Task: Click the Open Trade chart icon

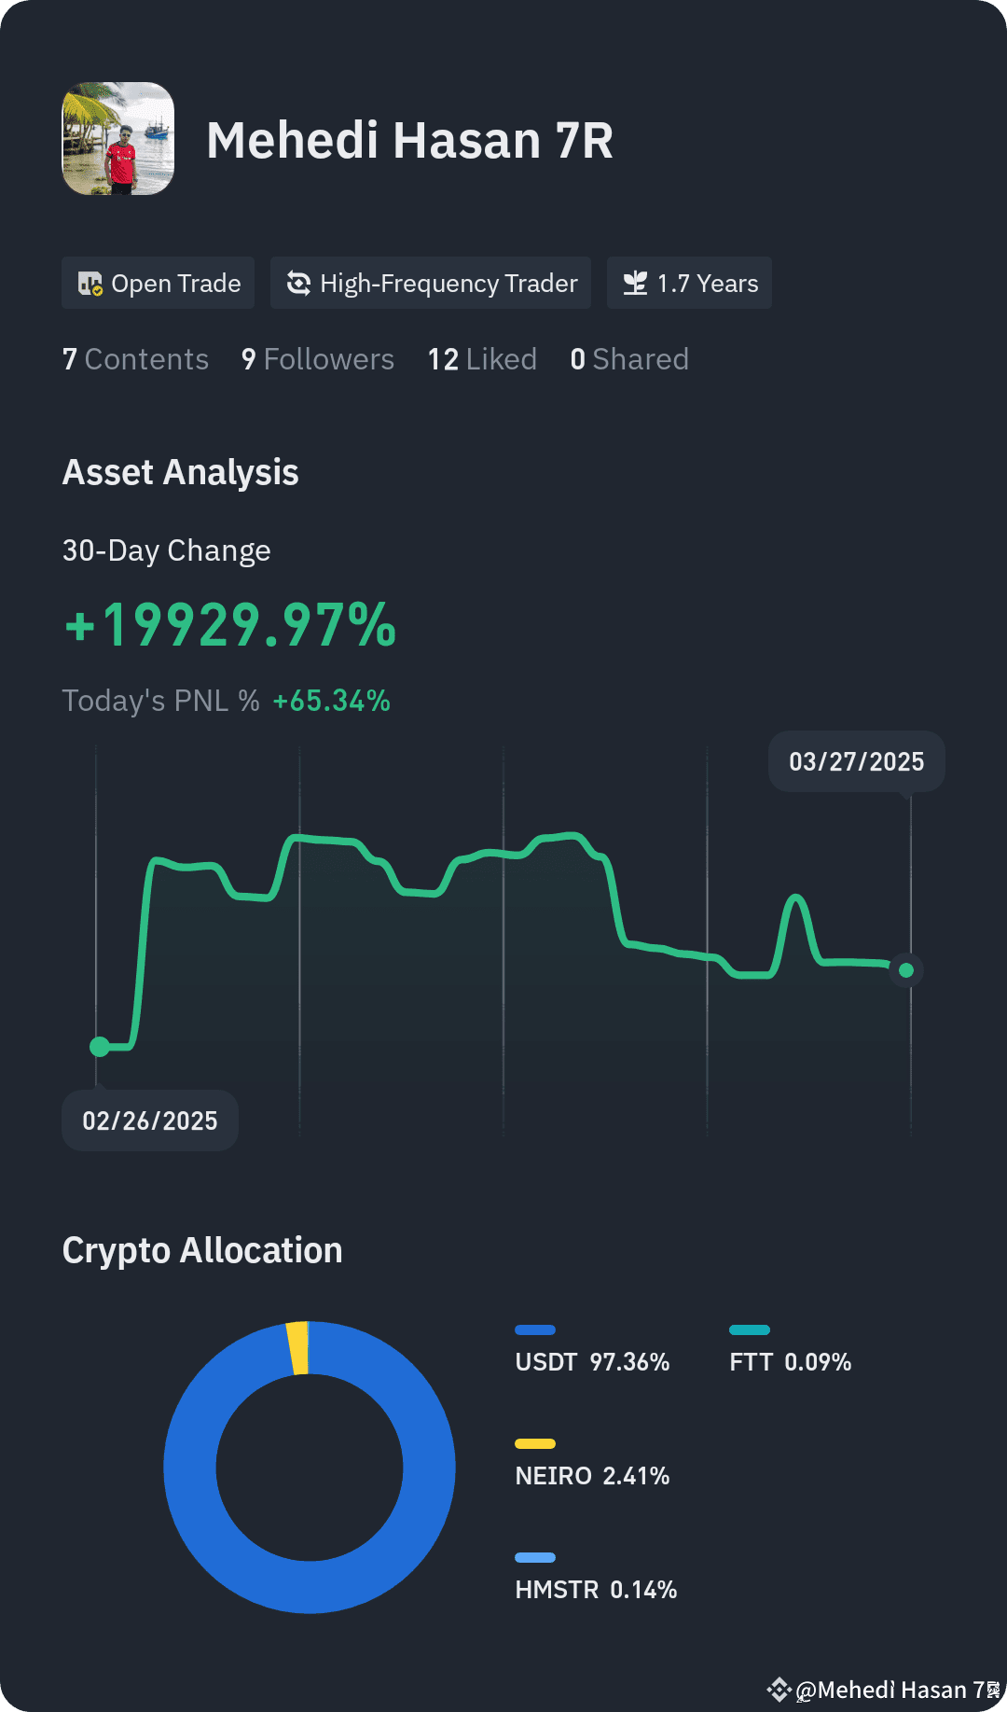Action: pyautogui.click(x=90, y=284)
